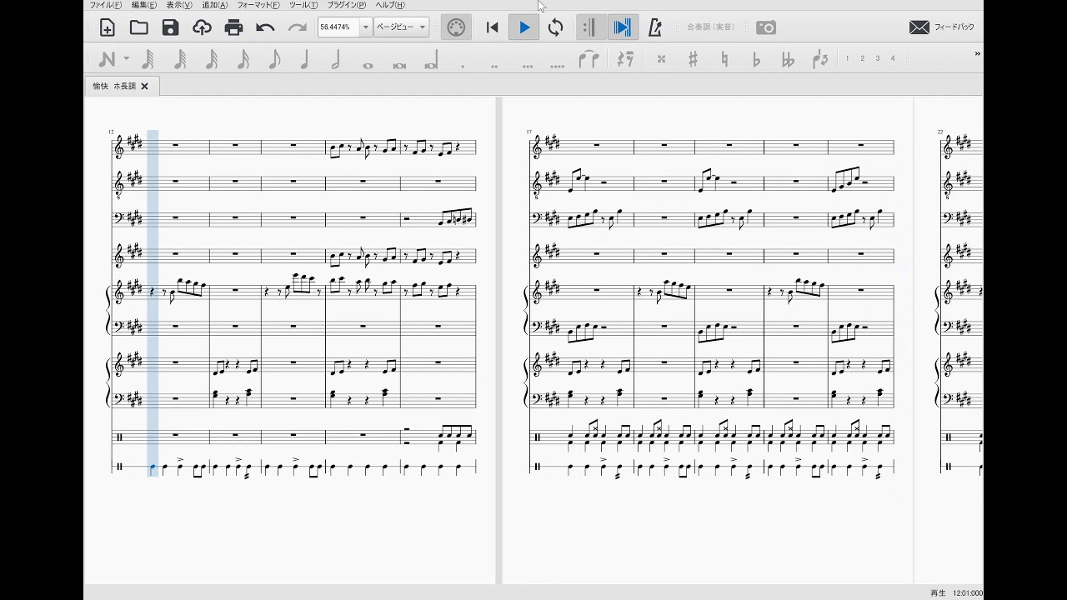
Task: Start playback with the play button
Action: (x=524, y=27)
